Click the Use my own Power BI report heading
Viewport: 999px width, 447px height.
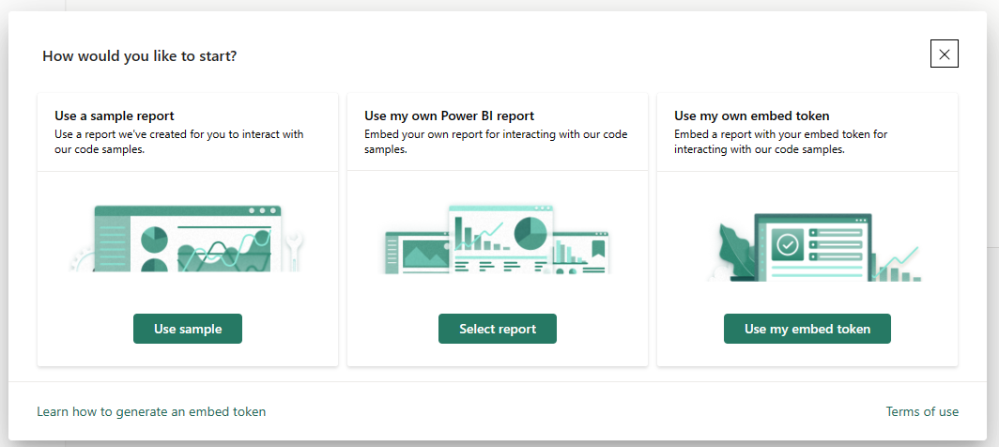[x=449, y=116]
